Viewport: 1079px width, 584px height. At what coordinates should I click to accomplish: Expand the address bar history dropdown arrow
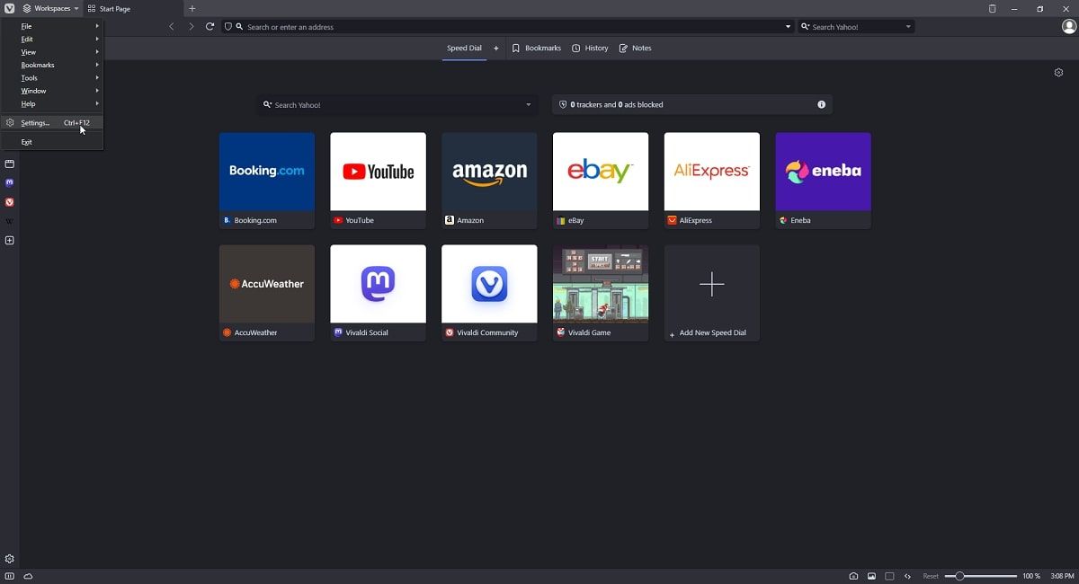click(x=789, y=27)
